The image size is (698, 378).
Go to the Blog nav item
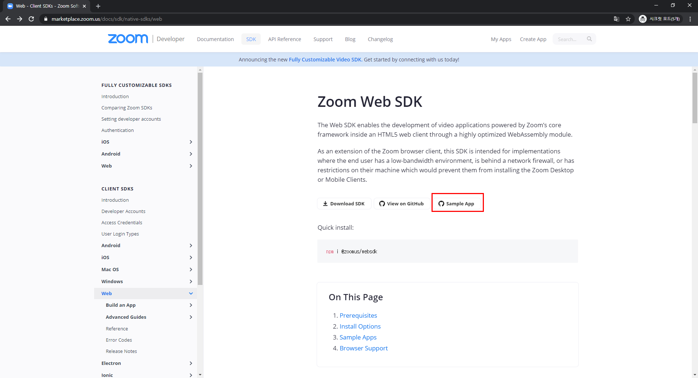[x=350, y=39]
